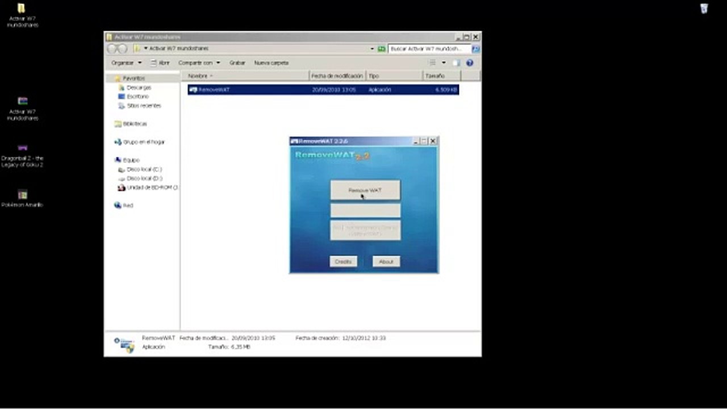
Task: Click the About button in RemoveWAT
Action: point(386,261)
